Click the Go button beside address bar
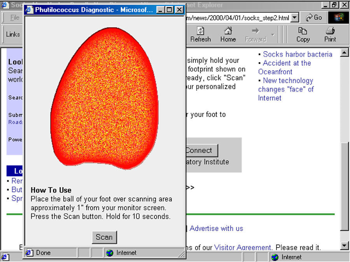This screenshot has width=350, height=262. 314,17
